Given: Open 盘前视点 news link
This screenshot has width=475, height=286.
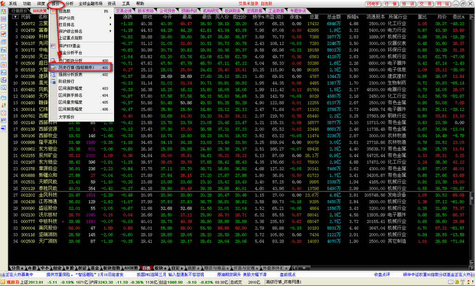Looking at the screenshot, I should [288, 275].
